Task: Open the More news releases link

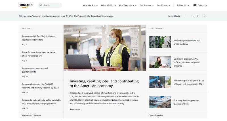Action: coord(31,115)
